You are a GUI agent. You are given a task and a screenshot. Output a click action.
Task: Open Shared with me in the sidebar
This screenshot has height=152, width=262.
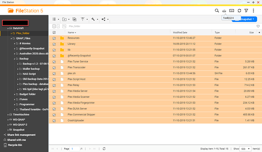(x=16, y=140)
